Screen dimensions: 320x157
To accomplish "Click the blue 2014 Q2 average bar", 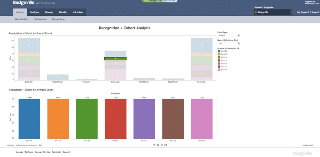I will pyautogui.click(x=29, y=119).
